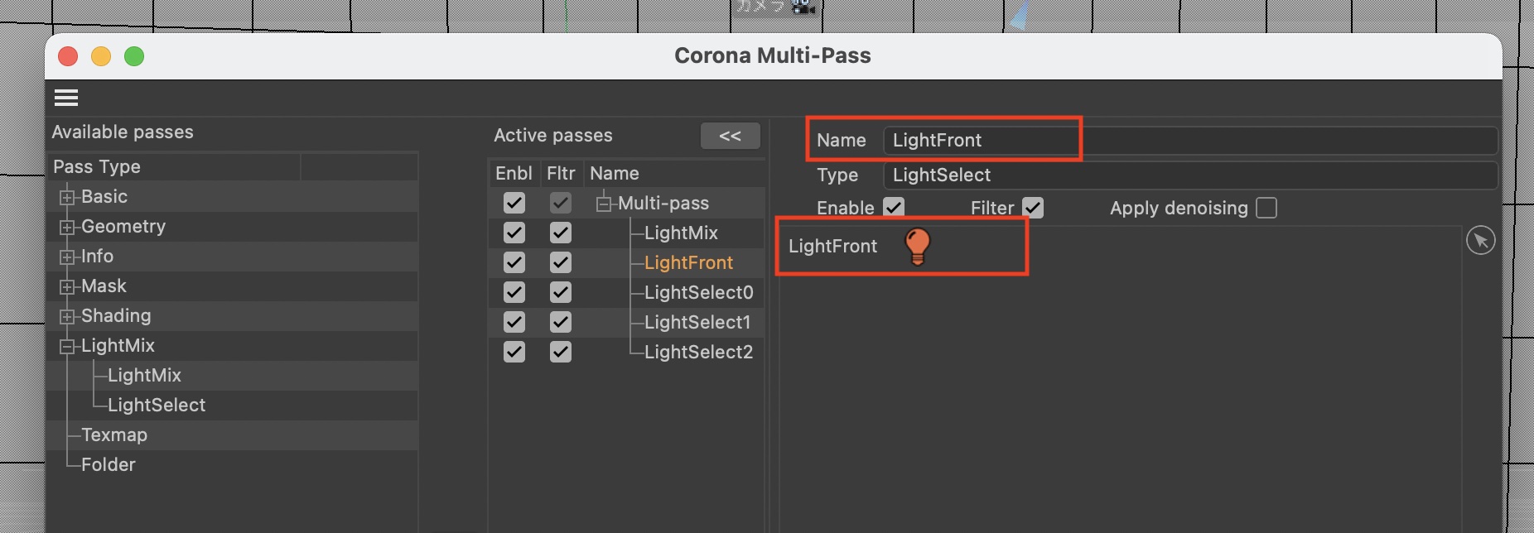Click the yellow minimize window button
This screenshot has height=533, width=1534.
click(101, 56)
